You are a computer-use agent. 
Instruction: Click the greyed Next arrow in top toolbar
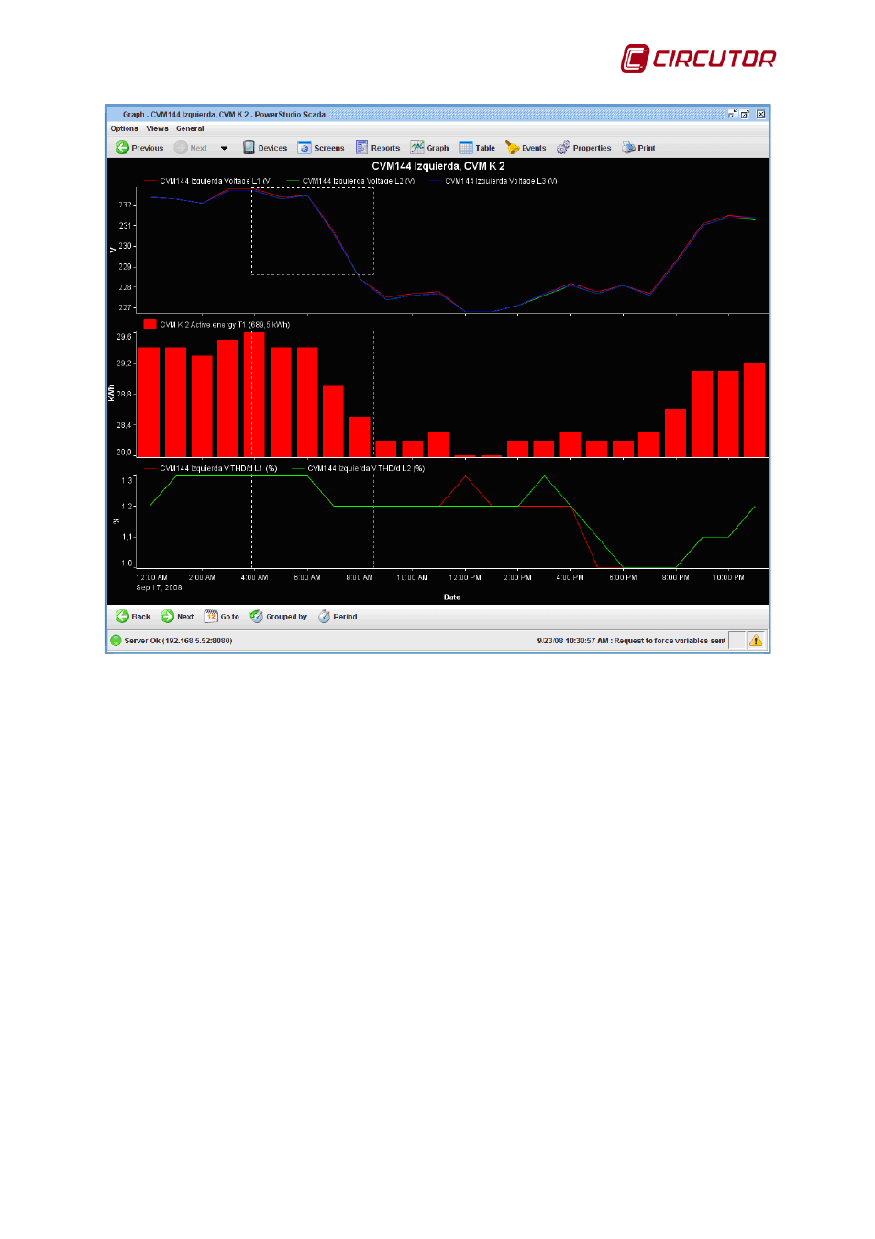click(191, 148)
